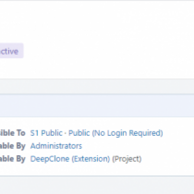Click the purple Active status tag
This screenshot has width=194, height=194.
coord(11,50)
